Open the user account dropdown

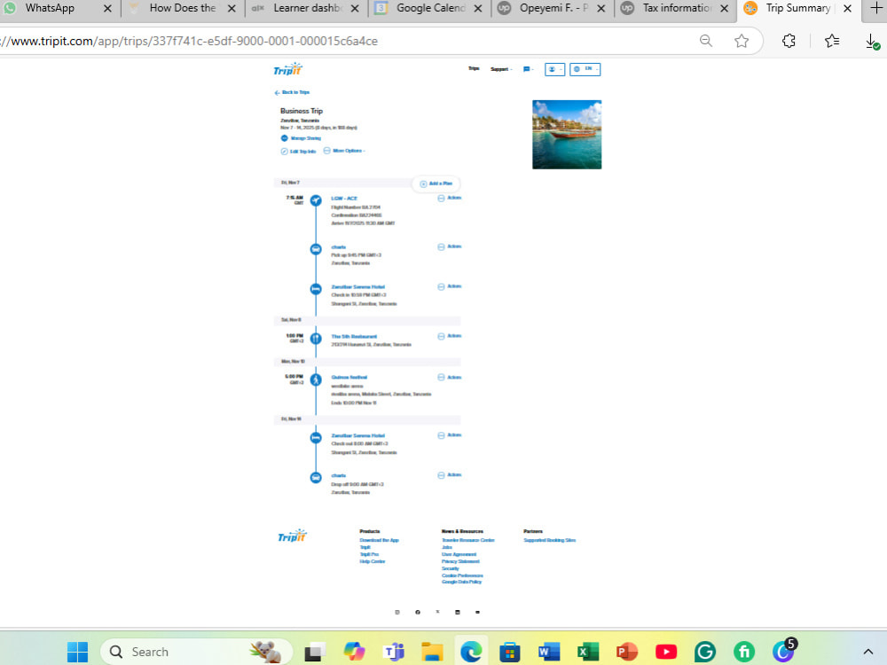point(554,69)
